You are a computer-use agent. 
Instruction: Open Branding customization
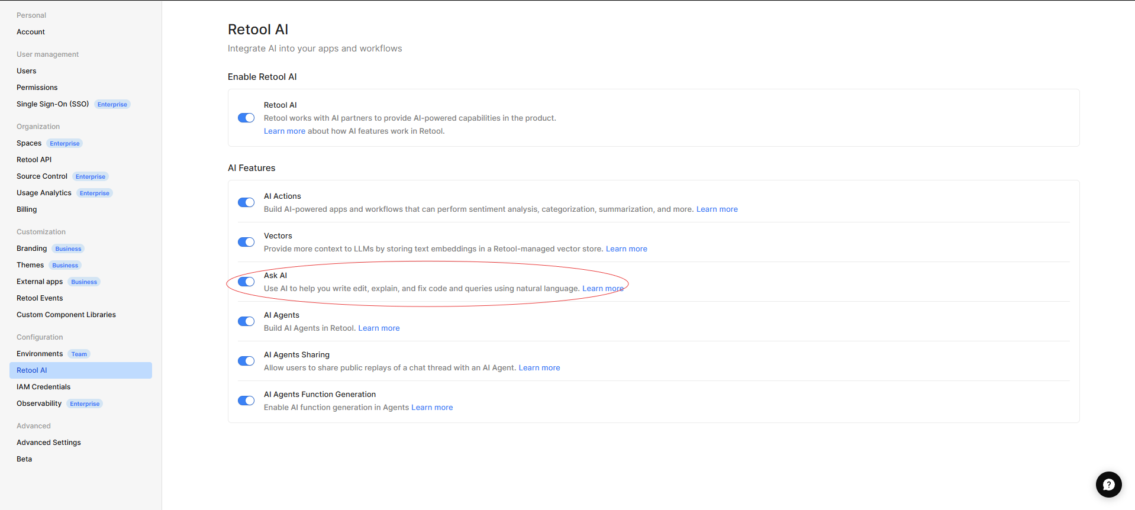[x=32, y=248]
